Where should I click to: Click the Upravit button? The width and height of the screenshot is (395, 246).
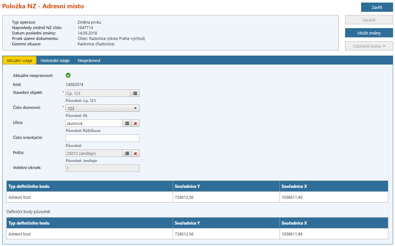pos(369,20)
